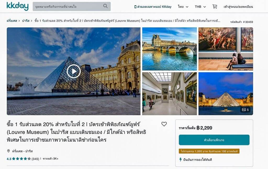Expand the ไทย language dropdown
This screenshot has height=169, width=268.
(x=183, y=7)
